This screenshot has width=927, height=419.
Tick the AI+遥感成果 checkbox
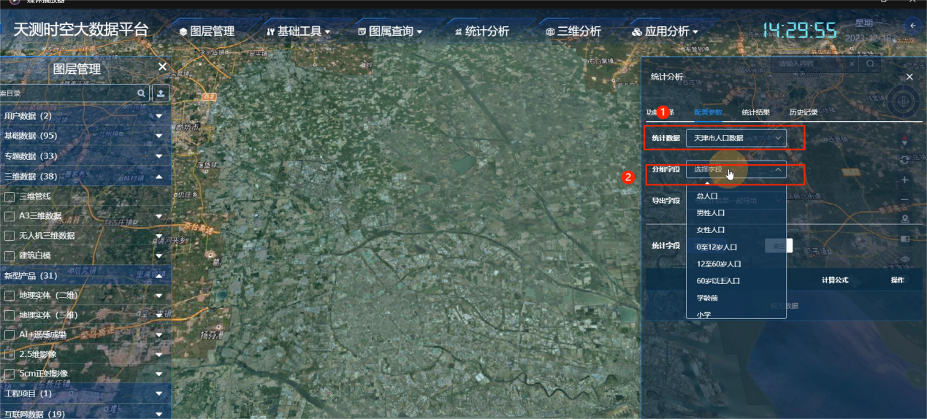(9, 334)
